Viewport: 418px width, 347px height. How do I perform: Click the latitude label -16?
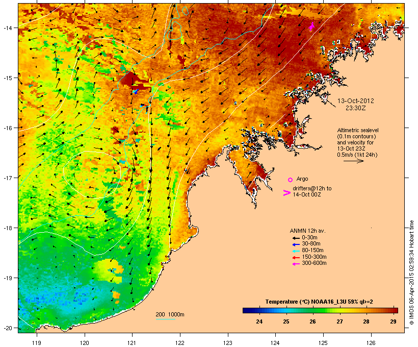click(x=7, y=128)
